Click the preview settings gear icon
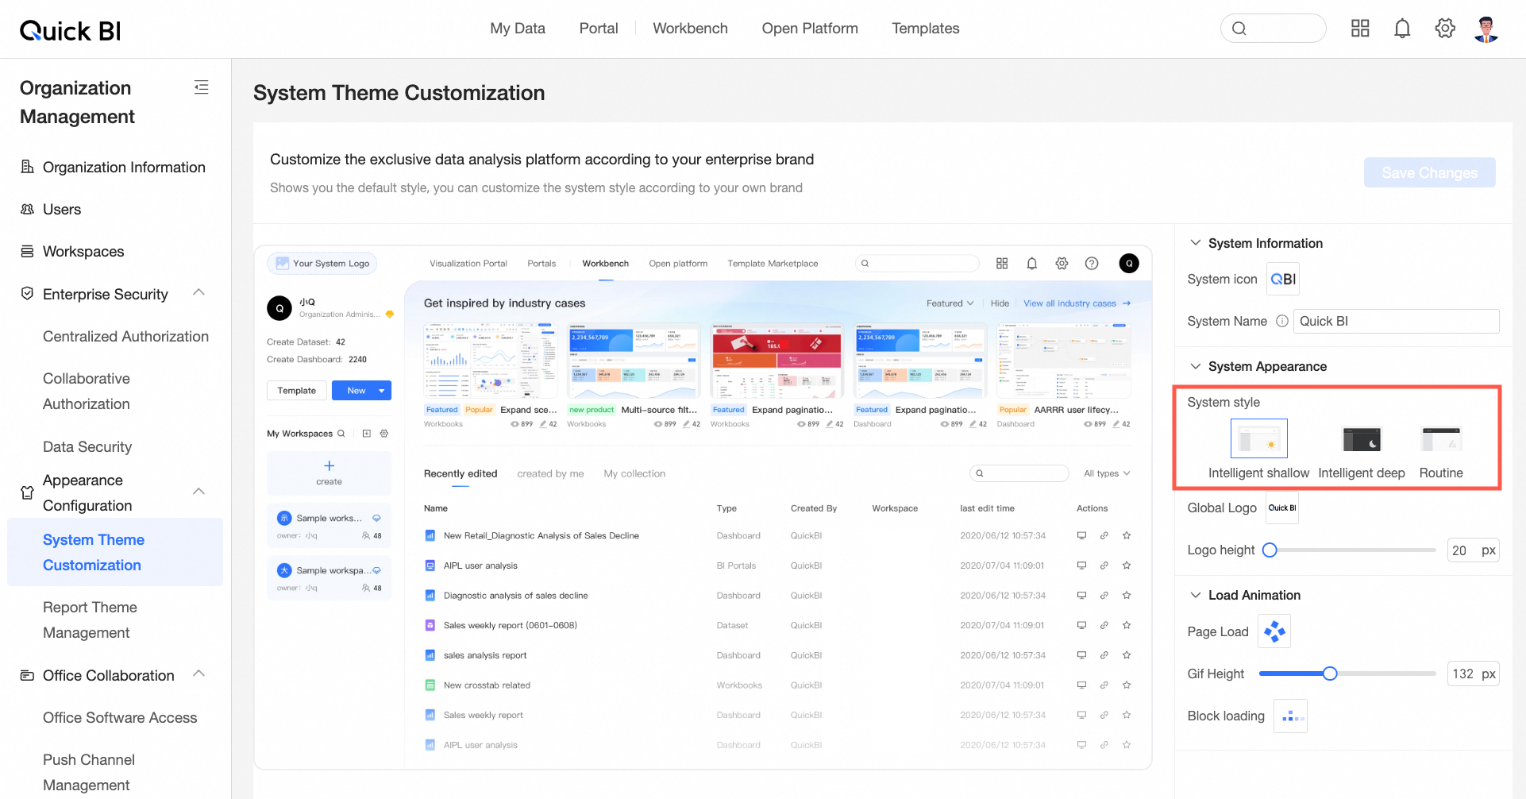1526x799 pixels. [1062, 264]
